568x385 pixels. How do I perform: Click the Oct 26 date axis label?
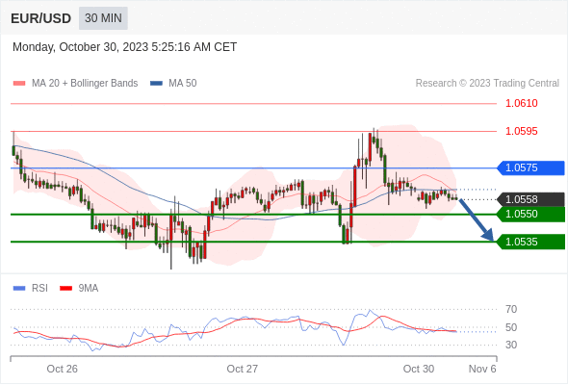(x=62, y=369)
